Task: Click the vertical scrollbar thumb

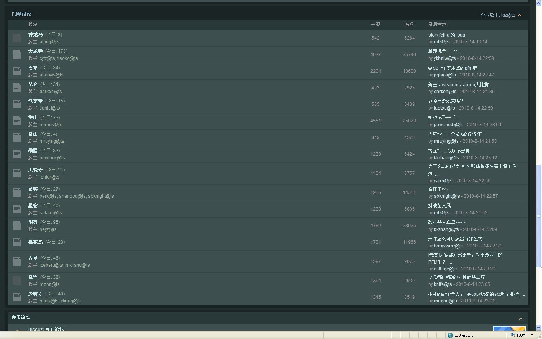Action: pos(539,216)
